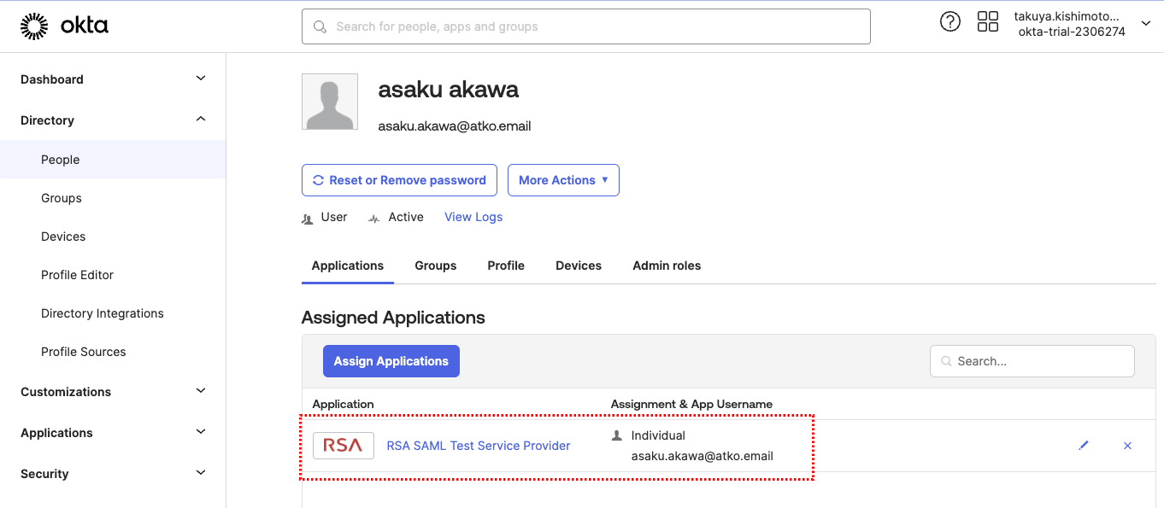Click the pencil edit icon for RSA assignment
This screenshot has height=508, width=1164.
click(1084, 446)
